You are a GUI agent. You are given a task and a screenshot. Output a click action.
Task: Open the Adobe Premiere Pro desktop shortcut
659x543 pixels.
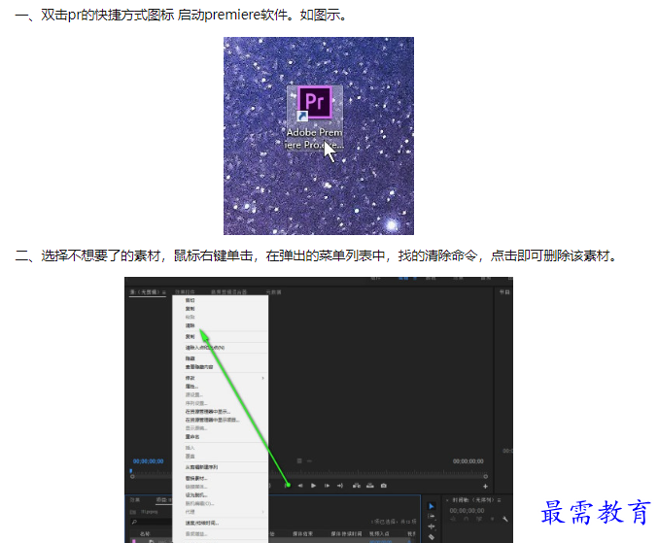coord(315,118)
